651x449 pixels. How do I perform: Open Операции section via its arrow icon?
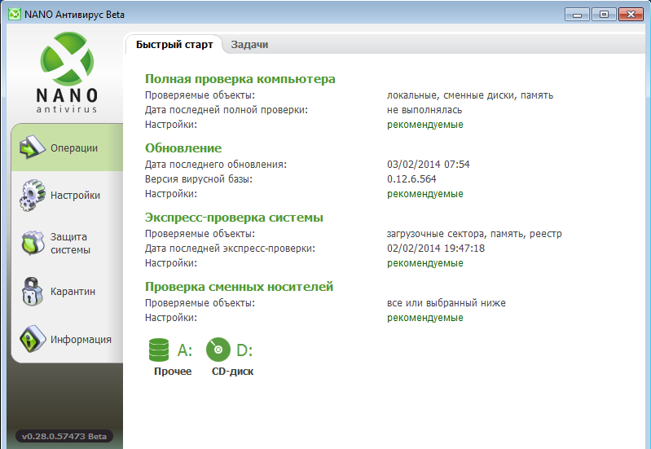click(x=31, y=147)
